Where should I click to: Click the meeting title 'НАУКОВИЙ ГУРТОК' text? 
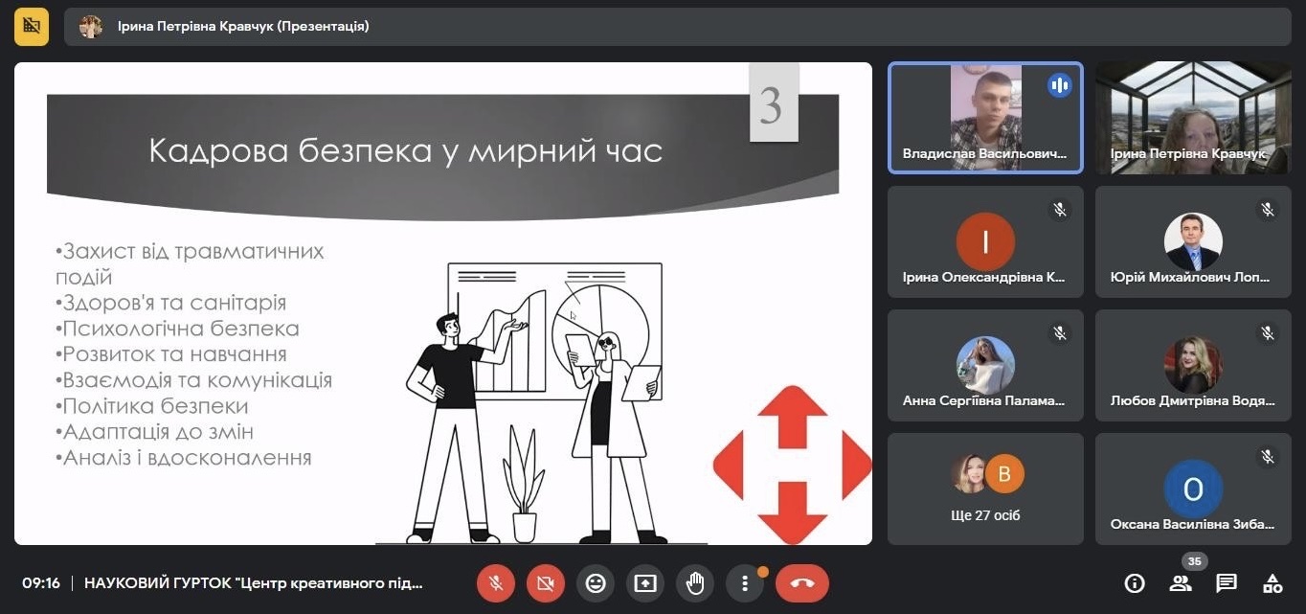click(254, 583)
